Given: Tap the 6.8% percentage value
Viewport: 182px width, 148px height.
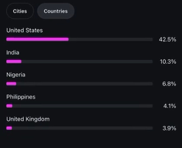Looking at the screenshot, I should pyautogui.click(x=169, y=84).
